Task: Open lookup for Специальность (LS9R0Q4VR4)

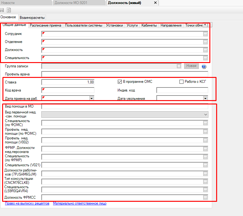Action: point(205,190)
